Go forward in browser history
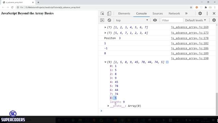 [7, 8]
